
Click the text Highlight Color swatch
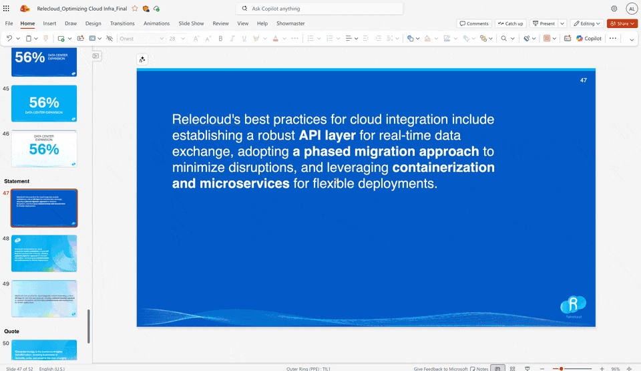coord(256,39)
